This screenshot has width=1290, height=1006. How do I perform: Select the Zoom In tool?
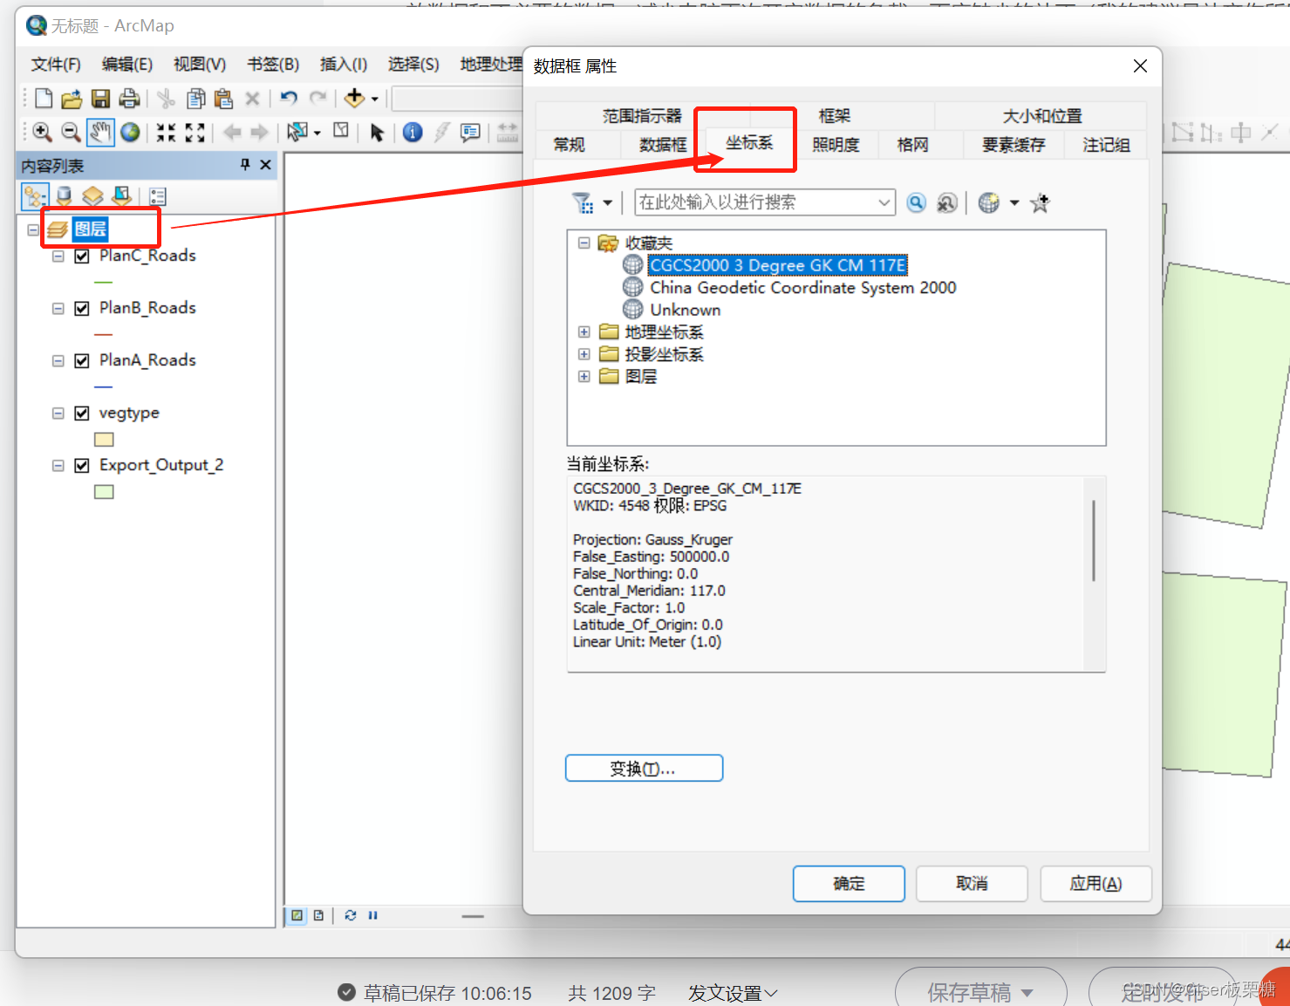(42, 132)
